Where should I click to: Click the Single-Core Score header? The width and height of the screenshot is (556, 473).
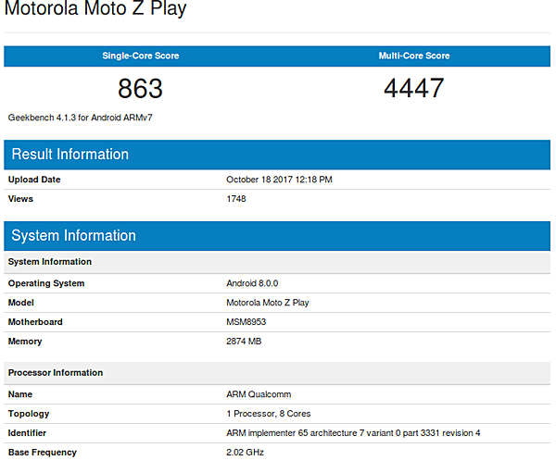[140, 56]
